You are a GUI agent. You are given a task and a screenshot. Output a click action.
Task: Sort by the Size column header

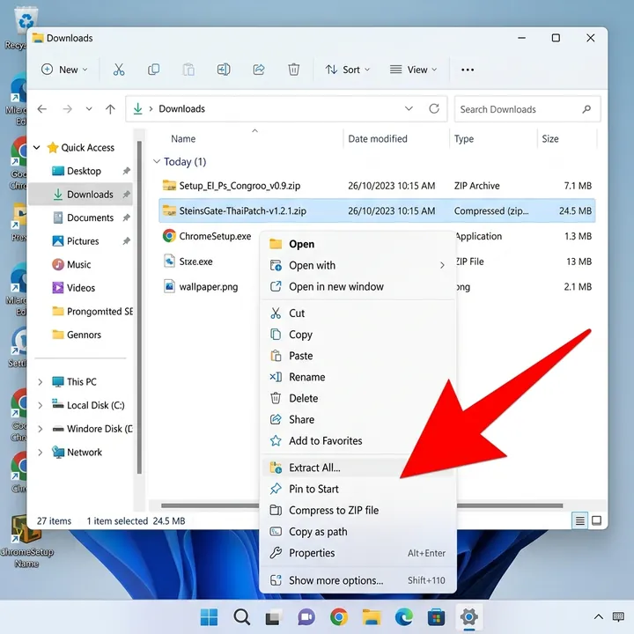coord(549,139)
